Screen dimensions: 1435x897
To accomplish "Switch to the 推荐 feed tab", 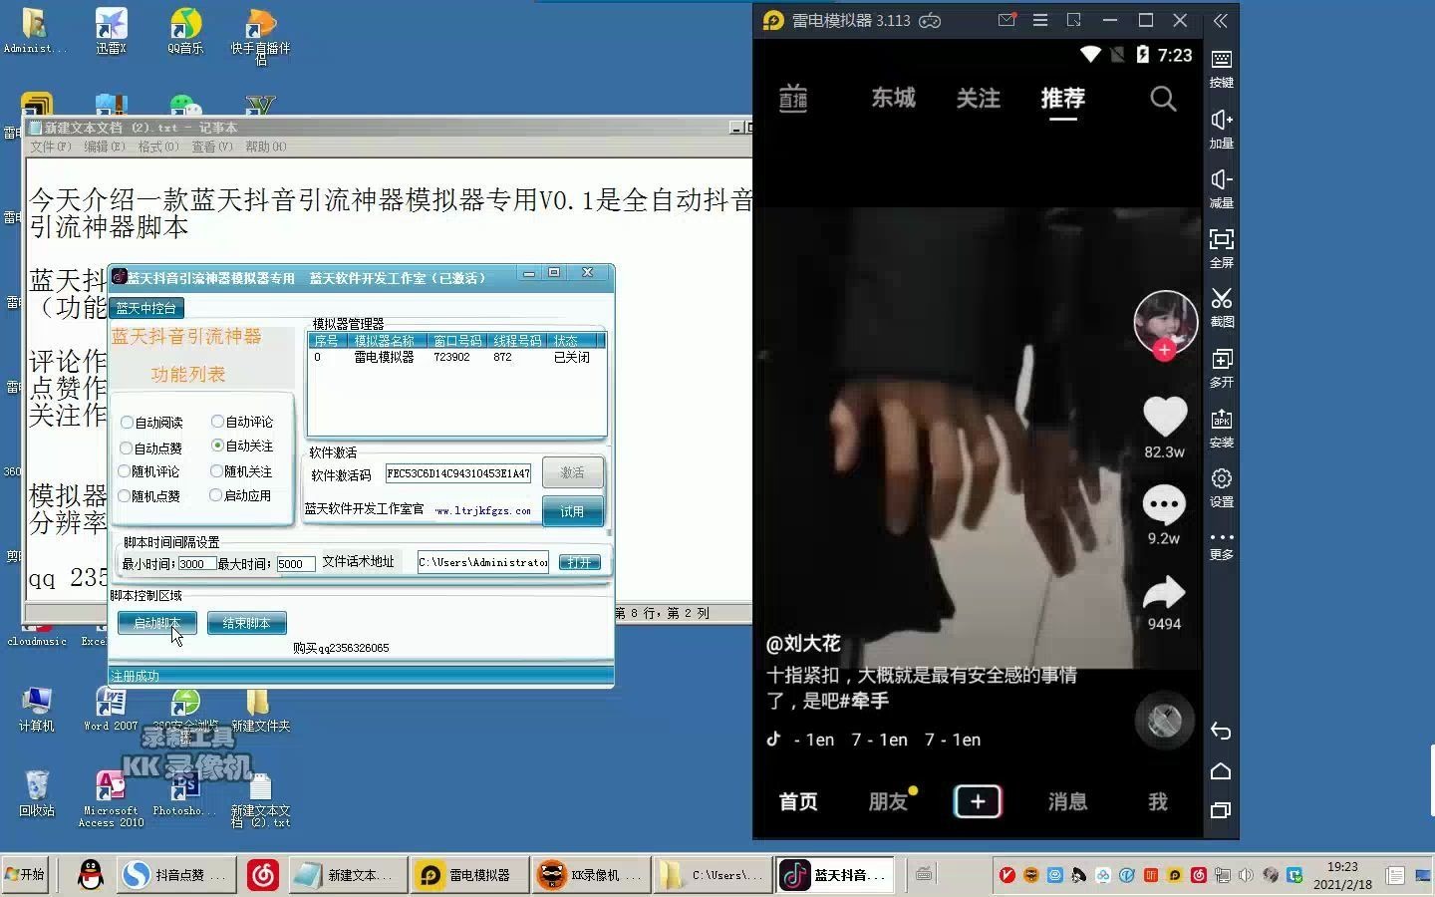I will [1062, 98].
